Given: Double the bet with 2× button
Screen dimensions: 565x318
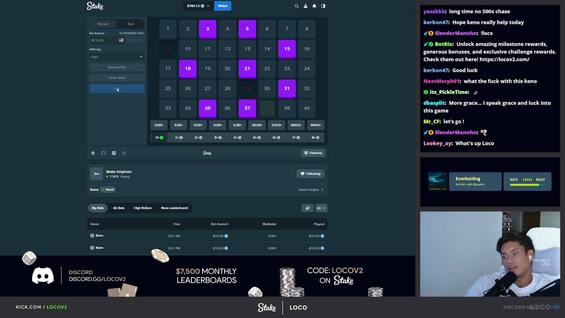Looking at the screenshot, I should pyautogui.click(x=140, y=40).
